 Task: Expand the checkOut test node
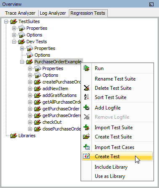point(30,122)
